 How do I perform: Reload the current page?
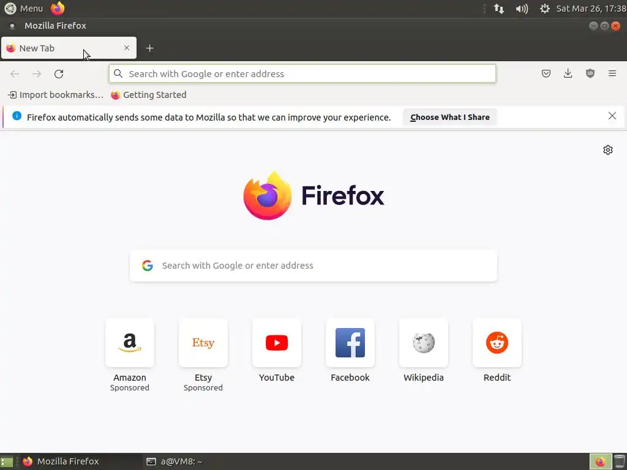point(59,74)
